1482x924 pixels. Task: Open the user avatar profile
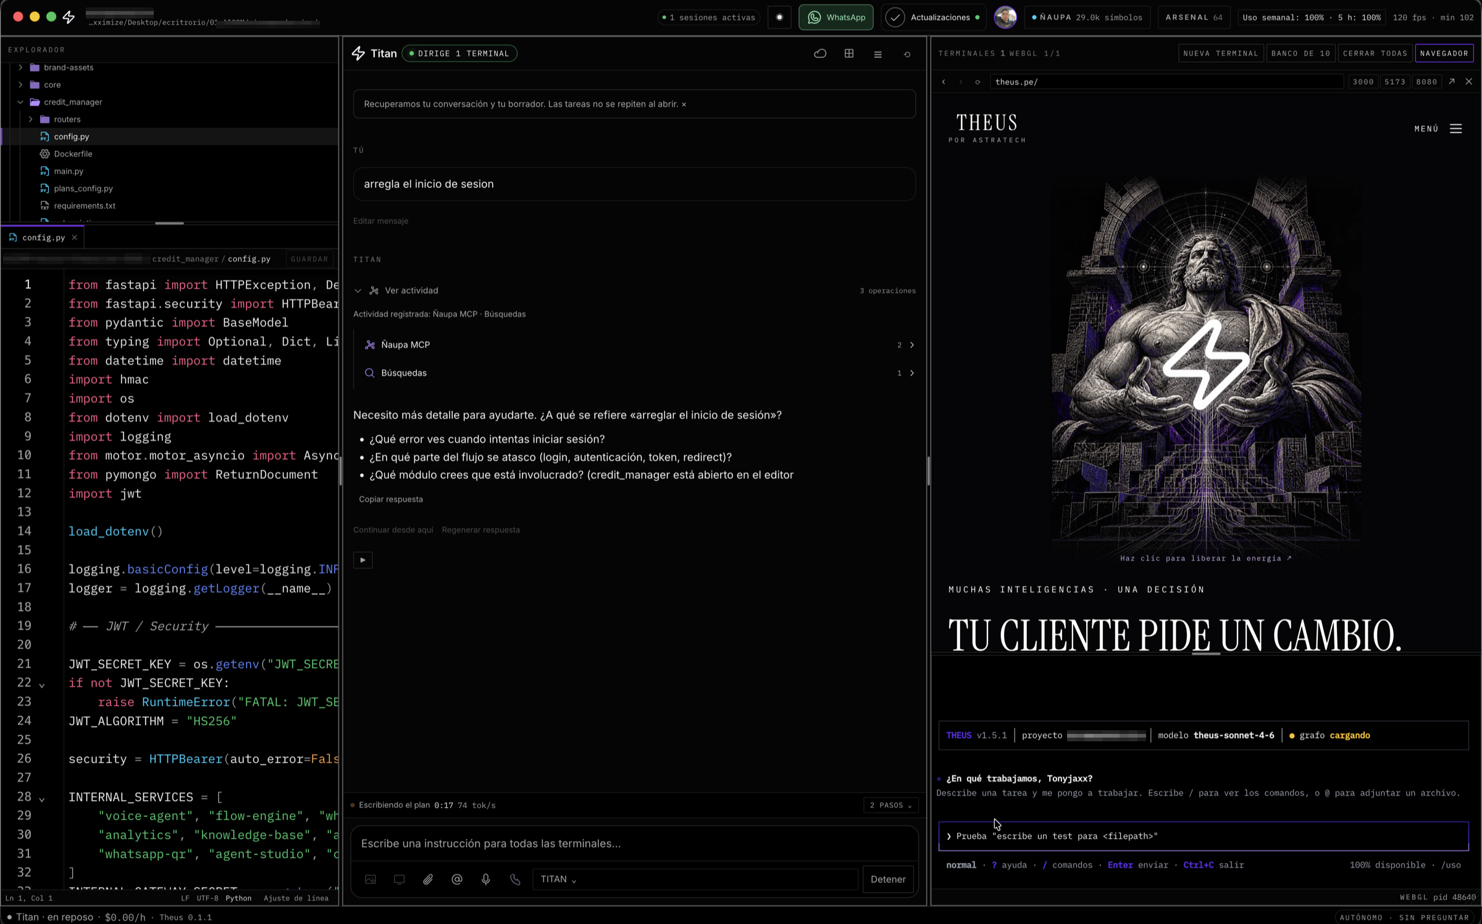point(1005,17)
